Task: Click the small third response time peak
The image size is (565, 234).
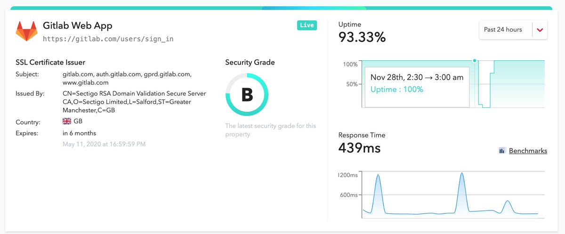Action: [507, 207]
